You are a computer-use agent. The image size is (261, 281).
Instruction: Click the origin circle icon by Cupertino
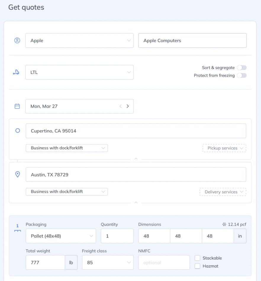pyautogui.click(x=17, y=130)
